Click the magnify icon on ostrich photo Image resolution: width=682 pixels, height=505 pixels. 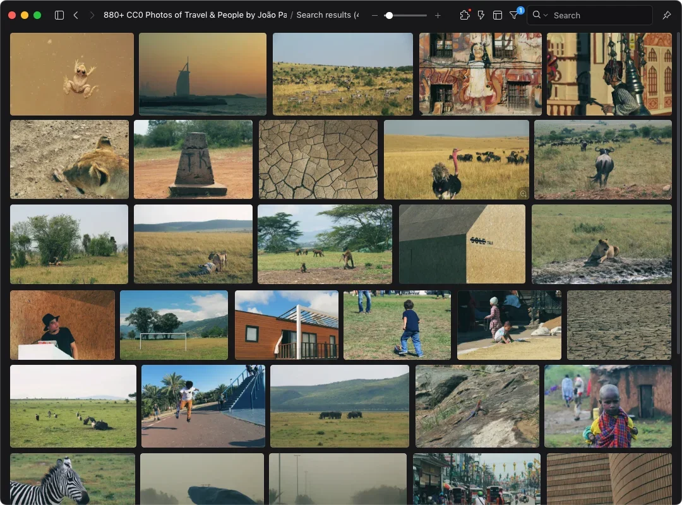pyautogui.click(x=522, y=193)
